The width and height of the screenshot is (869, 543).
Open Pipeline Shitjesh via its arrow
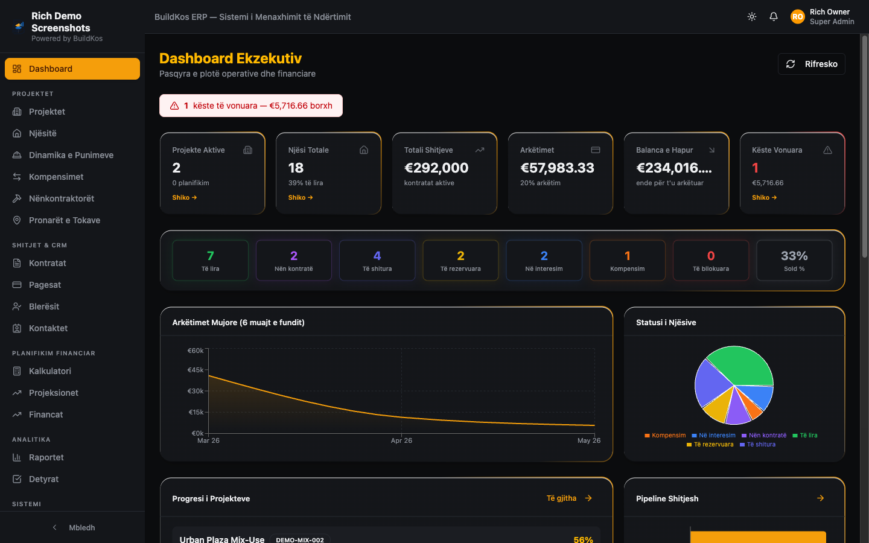[x=821, y=498]
